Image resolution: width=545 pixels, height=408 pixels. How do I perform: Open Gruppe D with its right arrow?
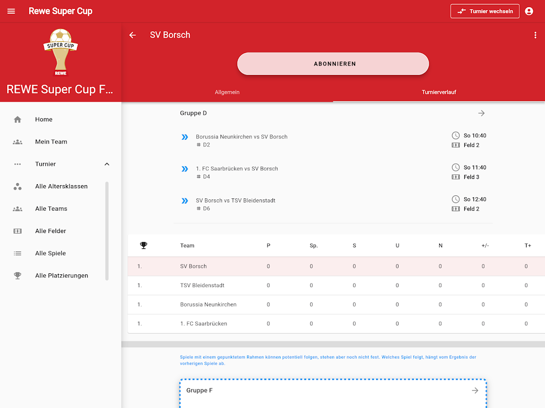pyautogui.click(x=481, y=113)
